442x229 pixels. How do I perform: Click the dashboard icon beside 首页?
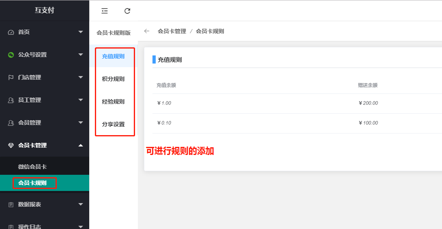click(x=11, y=32)
